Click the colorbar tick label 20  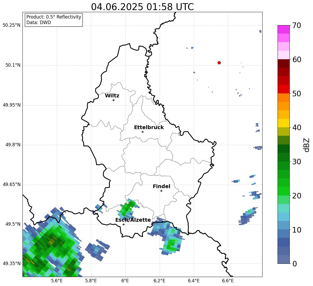(x=297, y=196)
